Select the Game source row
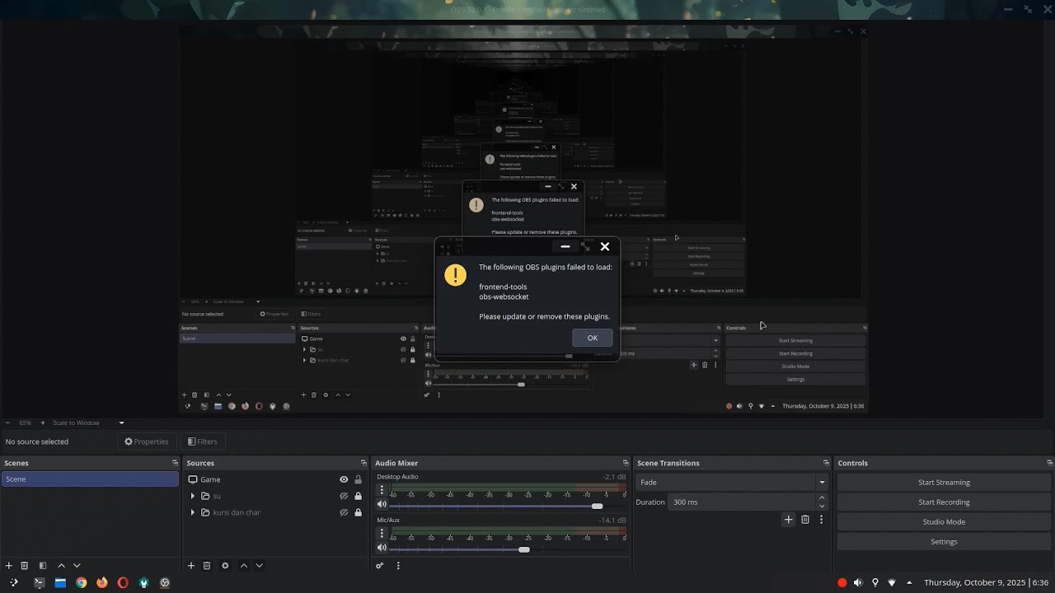The image size is (1055, 593). pyautogui.click(x=274, y=479)
